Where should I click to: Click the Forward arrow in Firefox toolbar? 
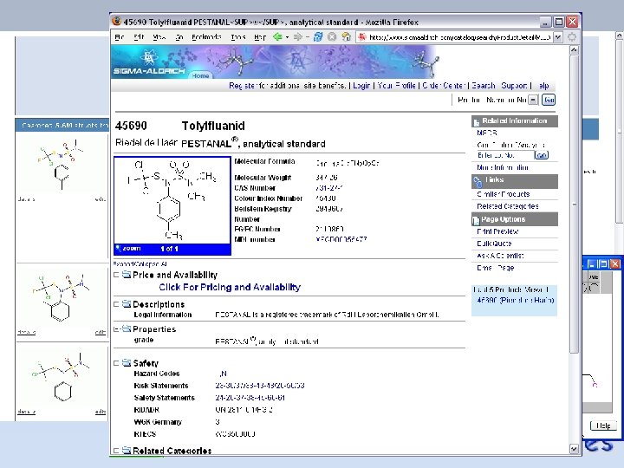tap(297, 37)
